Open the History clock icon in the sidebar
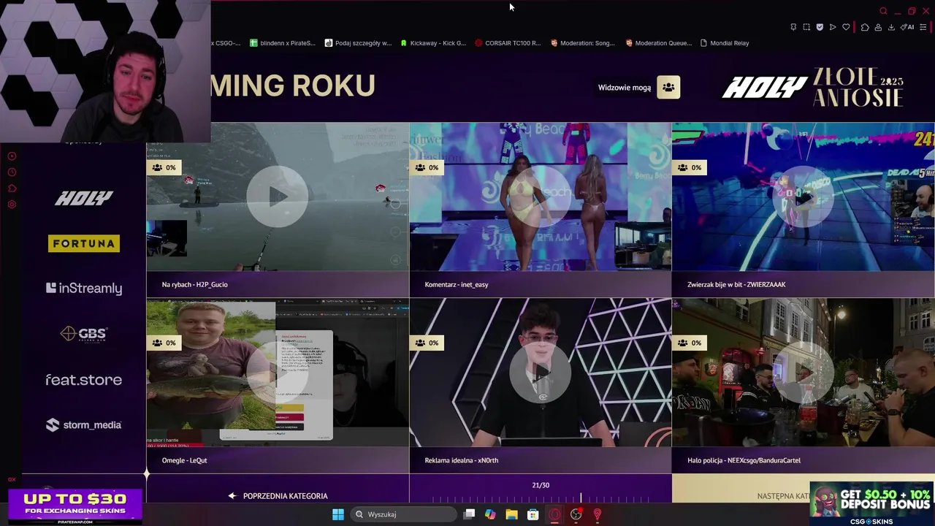 pos(12,172)
